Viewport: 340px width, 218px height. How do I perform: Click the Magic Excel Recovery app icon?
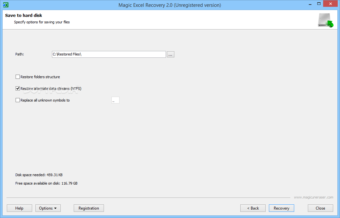6,5
